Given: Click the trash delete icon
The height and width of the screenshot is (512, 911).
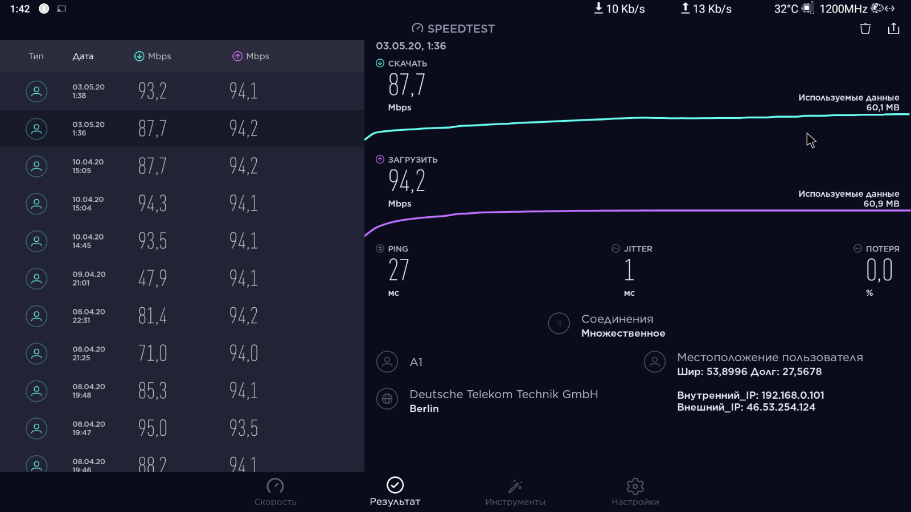Looking at the screenshot, I should (x=865, y=29).
